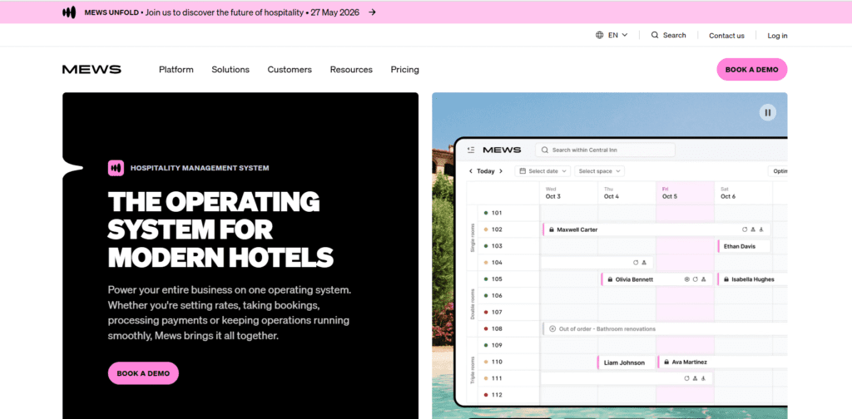852x419 pixels.
Task: Open the Customers menu
Action: [290, 70]
